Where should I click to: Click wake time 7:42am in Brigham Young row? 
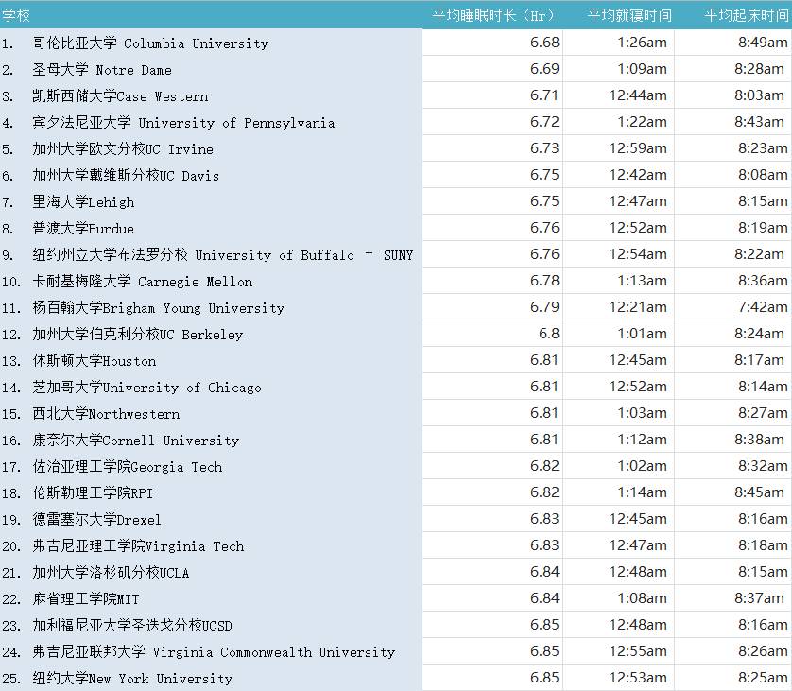click(763, 306)
